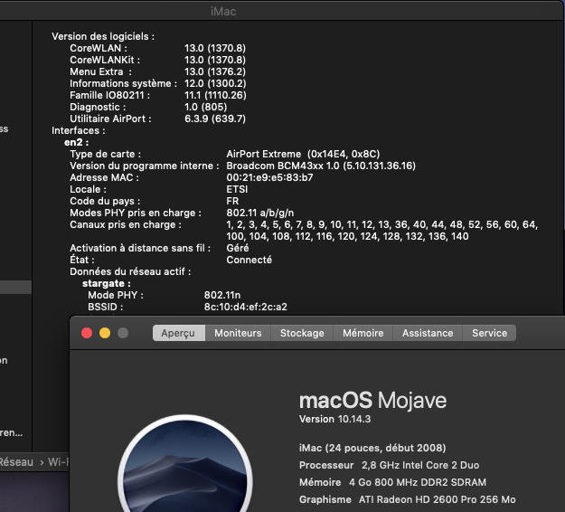Select Mode PHY value 802.11n
Viewport: 565px width, 512px height.
click(x=222, y=295)
